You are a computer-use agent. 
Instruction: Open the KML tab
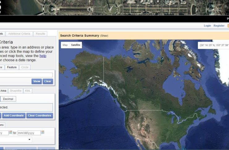pyautogui.click(x=28, y=91)
